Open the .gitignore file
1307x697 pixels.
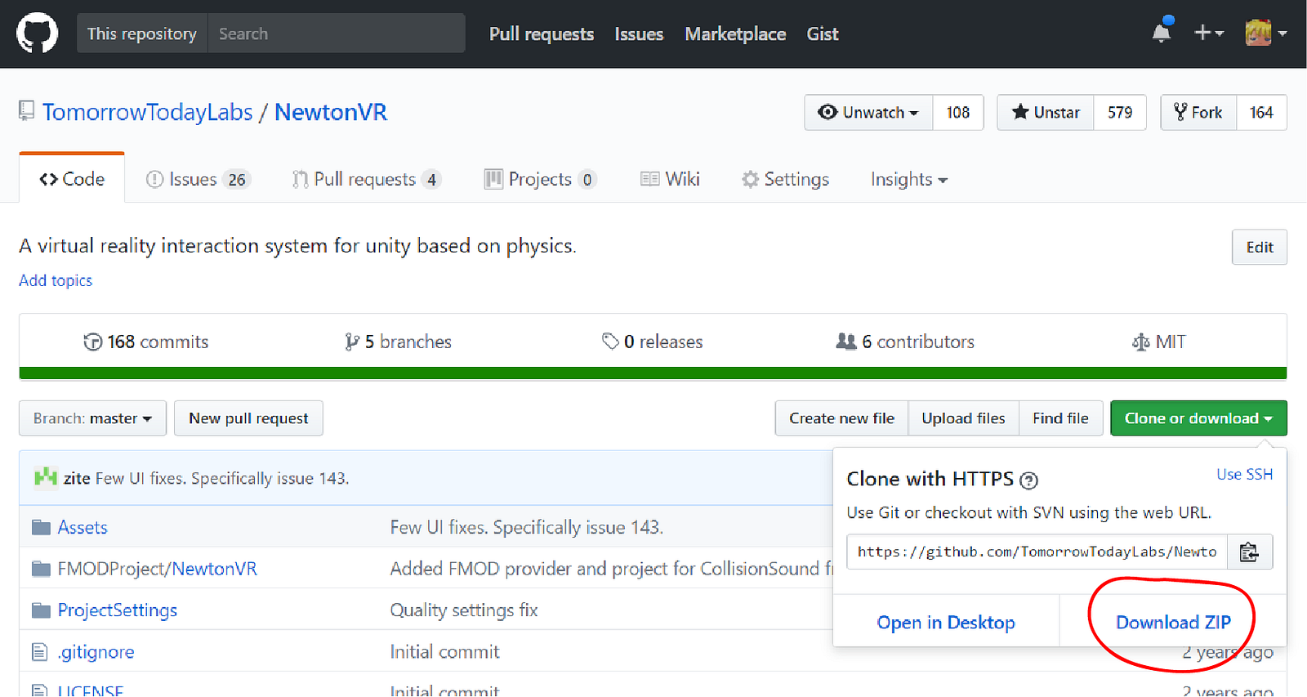click(96, 652)
